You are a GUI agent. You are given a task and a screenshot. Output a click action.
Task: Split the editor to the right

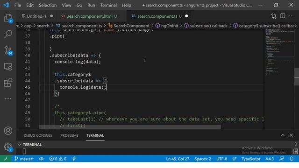click(283, 16)
